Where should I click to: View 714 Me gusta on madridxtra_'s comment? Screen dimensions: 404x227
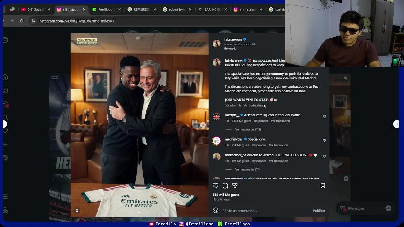point(241,145)
